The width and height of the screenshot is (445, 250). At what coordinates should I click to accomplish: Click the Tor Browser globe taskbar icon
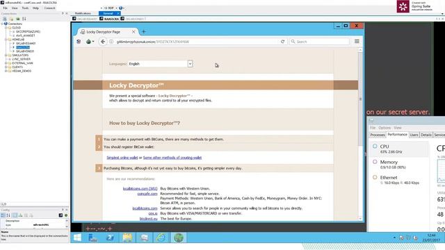pyautogui.click(x=178, y=237)
